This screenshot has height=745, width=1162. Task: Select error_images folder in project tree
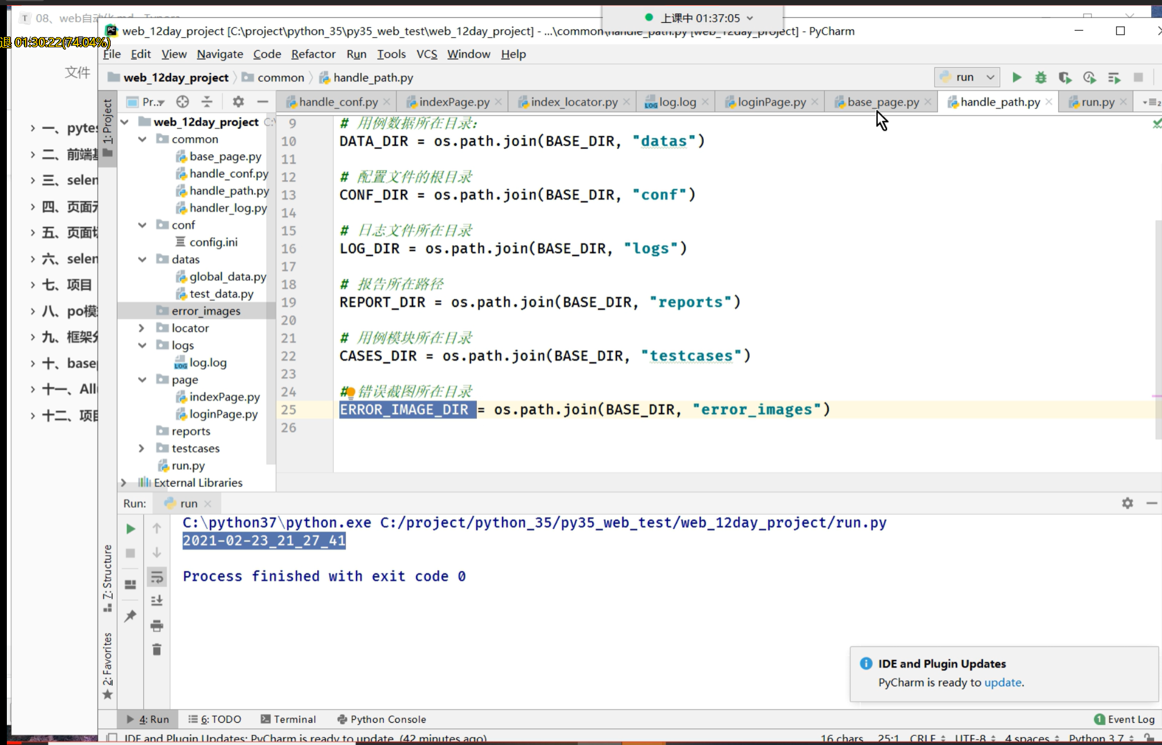point(206,311)
